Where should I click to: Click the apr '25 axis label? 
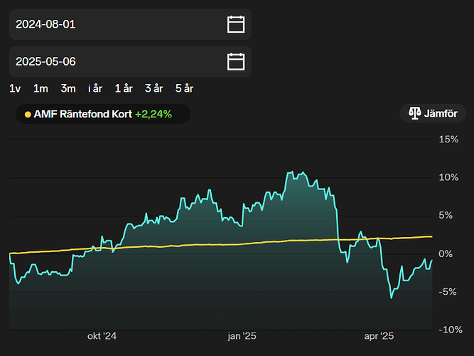pos(378,336)
